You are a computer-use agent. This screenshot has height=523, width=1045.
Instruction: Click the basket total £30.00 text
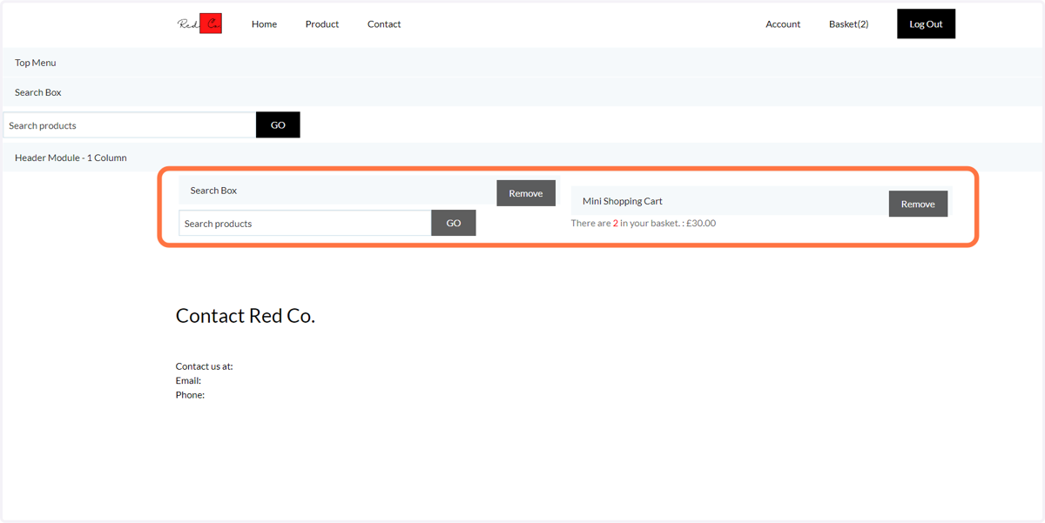tap(701, 224)
